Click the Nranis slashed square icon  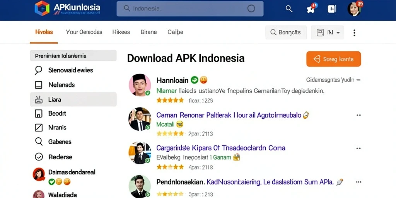pyautogui.click(x=38, y=128)
